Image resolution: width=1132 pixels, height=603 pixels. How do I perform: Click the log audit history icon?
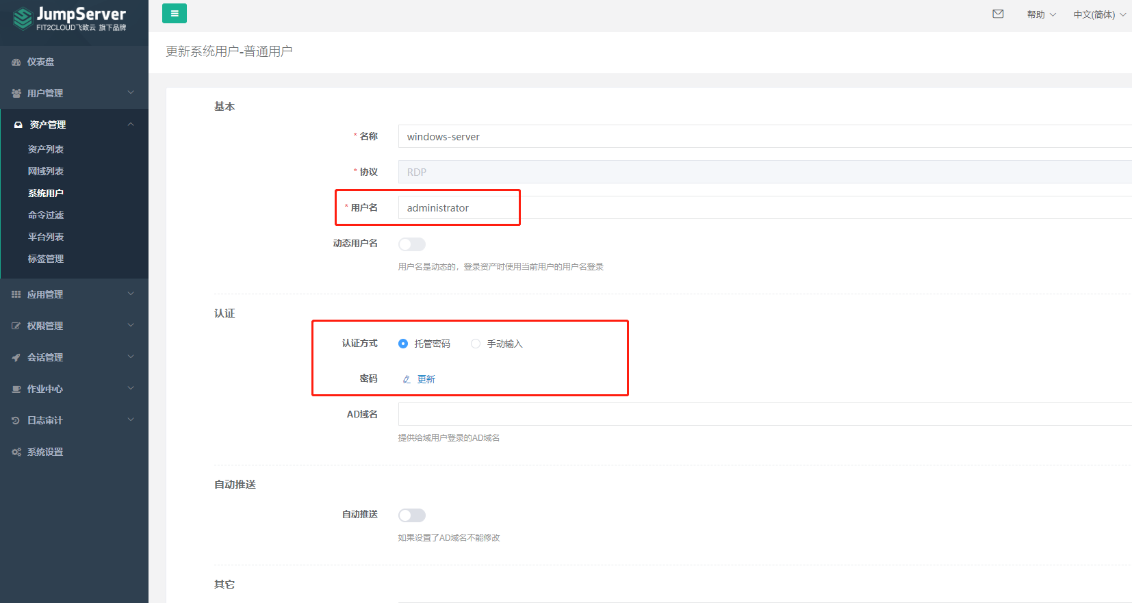(16, 420)
